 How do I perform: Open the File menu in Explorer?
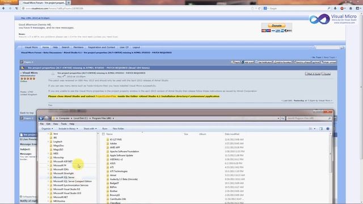pos(41,124)
